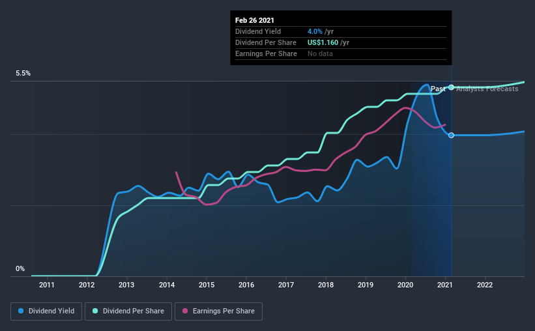Viewport: 535px width, 331px height.
Task: Toggle the Dividend Per Share legend button
Action: click(x=128, y=311)
